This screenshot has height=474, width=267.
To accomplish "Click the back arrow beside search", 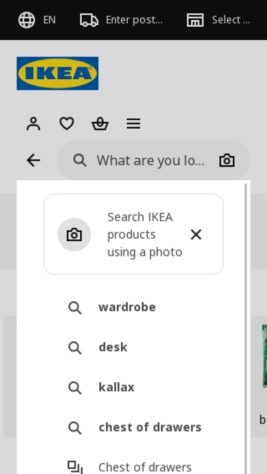I will (x=33, y=160).
